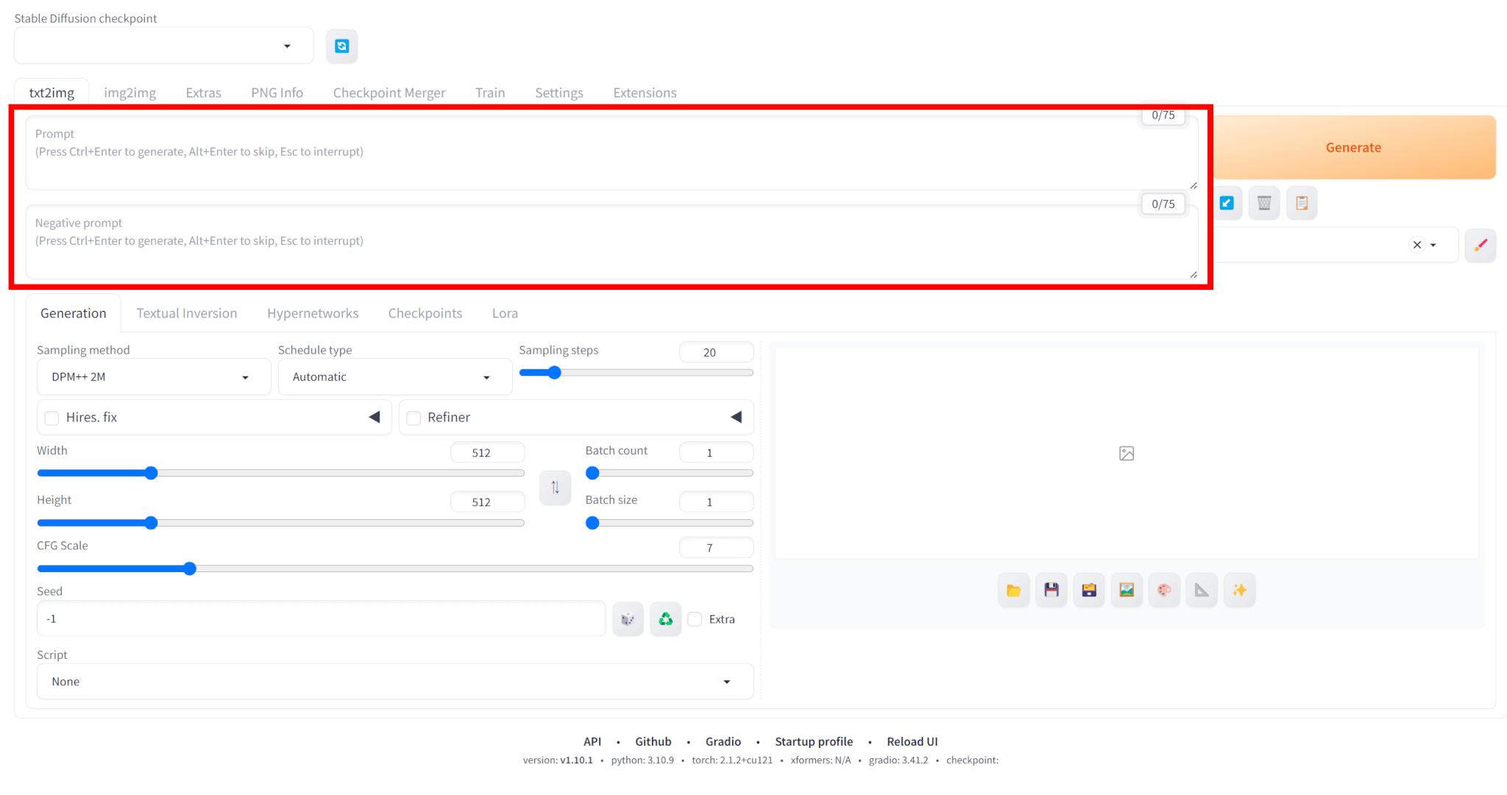Tick the Extra seed checkbox
Viewport: 1507px width, 795px height.
tap(695, 619)
